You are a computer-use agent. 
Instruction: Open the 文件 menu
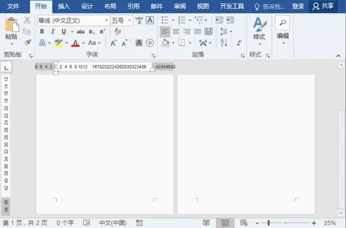(13, 6)
